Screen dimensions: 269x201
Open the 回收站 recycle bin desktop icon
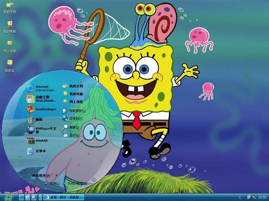[x=10, y=66]
